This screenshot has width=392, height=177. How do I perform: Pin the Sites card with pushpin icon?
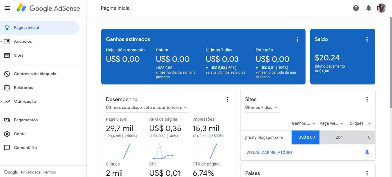(367, 152)
